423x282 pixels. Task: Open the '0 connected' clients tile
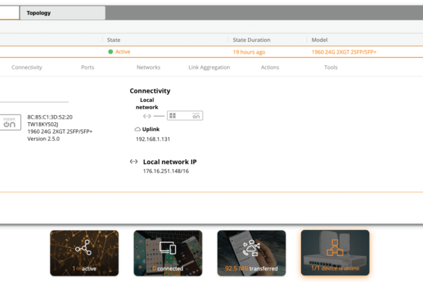point(168,253)
